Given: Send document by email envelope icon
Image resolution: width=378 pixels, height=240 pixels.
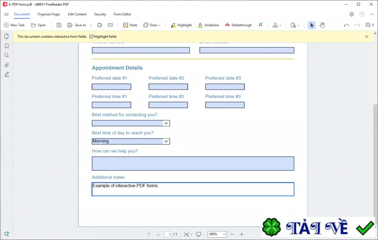Looking at the screenshot, I should click(x=110, y=25).
